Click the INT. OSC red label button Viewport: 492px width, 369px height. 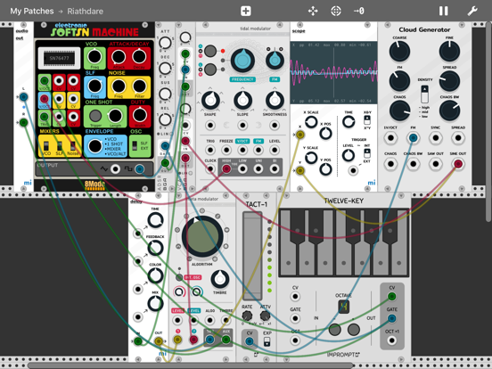[193, 277]
